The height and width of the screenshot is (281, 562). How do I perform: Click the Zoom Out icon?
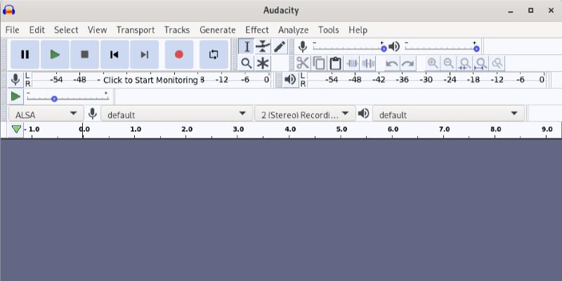click(x=448, y=63)
